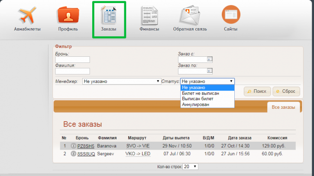Image resolution: width=314 pixels, height=176 pixels.
Task: Select Не указано option in status list
Action: point(207,88)
